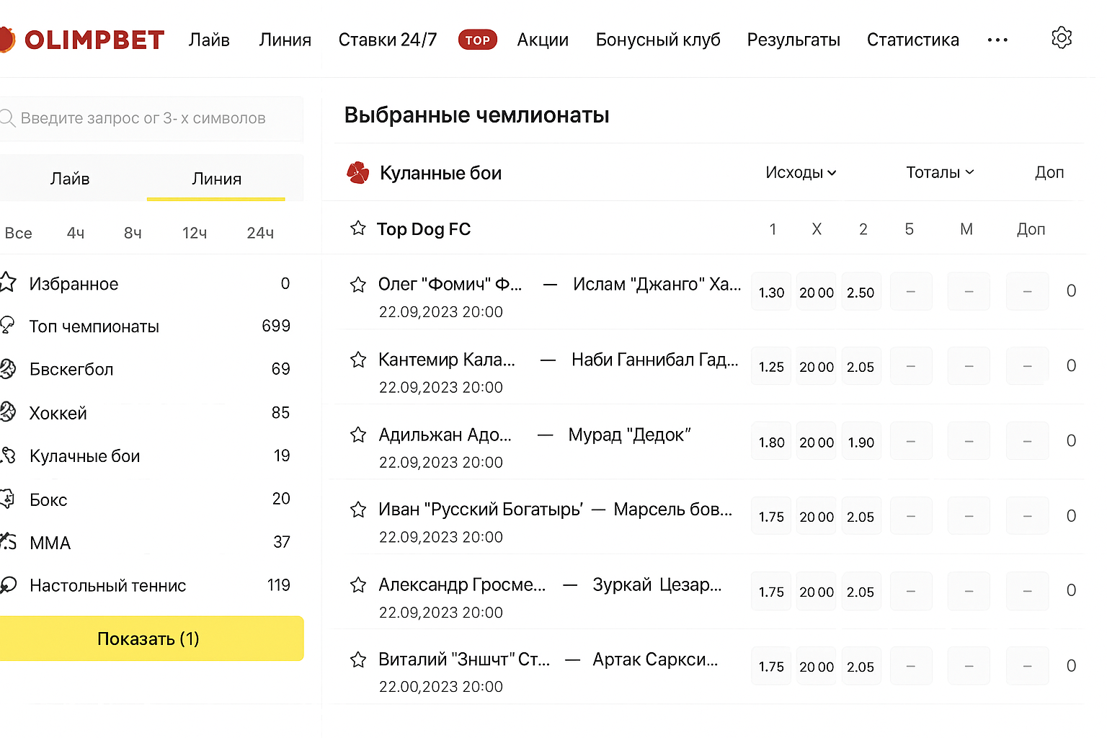
Task: Bet on 1.30 odds for Олег "Фомич"
Action: [x=771, y=292]
